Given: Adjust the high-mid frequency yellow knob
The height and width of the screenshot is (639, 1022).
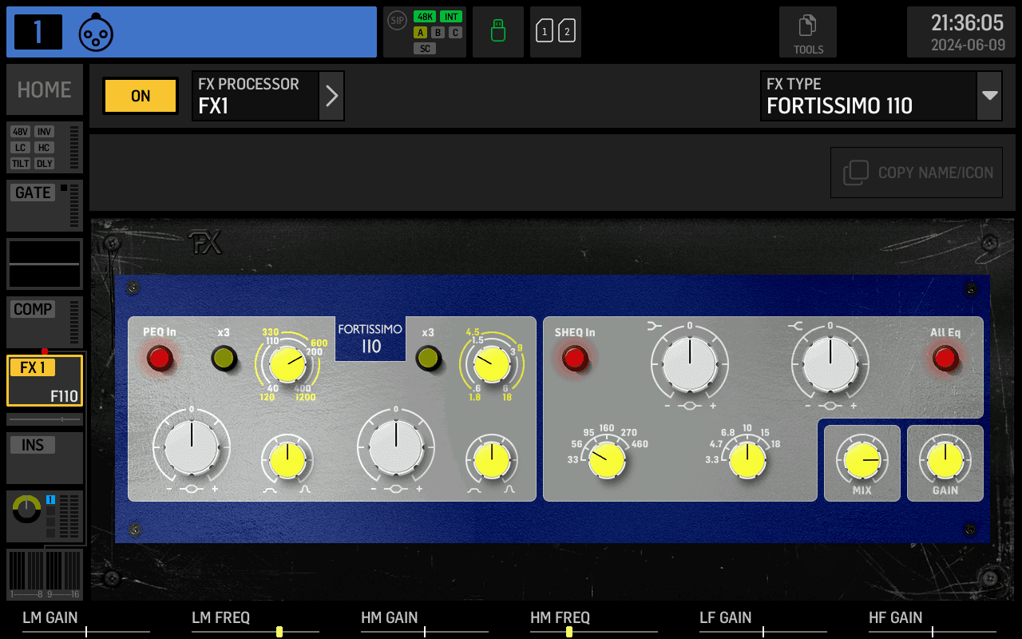Looking at the screenshot, I should (492, 365).
